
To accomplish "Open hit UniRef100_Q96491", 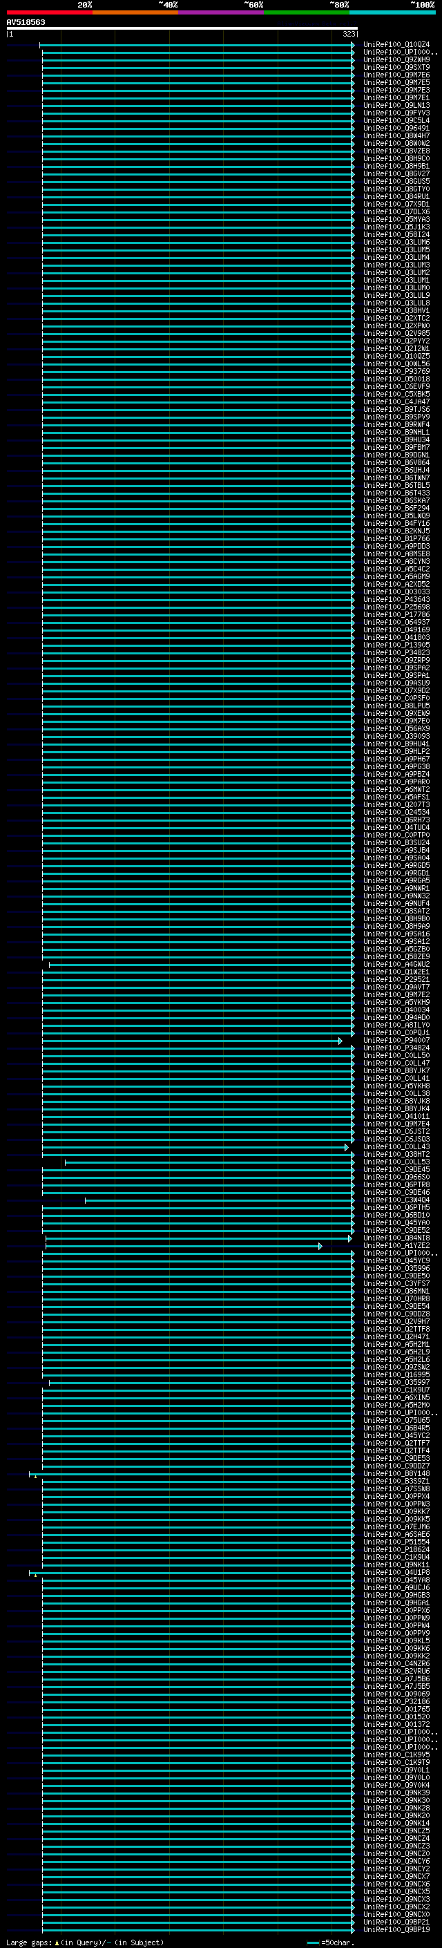I will tap(396, 129).
